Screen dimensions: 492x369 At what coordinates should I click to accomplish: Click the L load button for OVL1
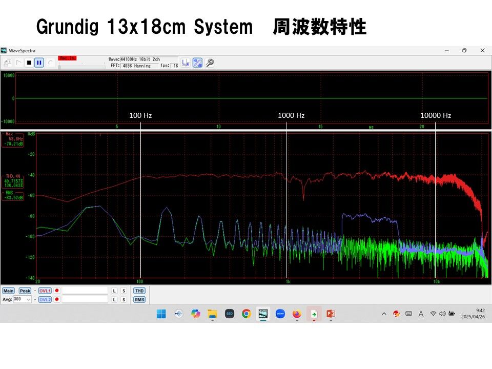click(114, 291)
